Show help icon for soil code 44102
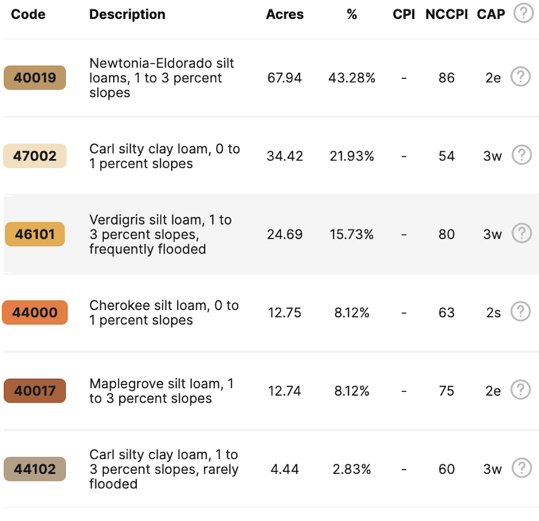 [x=521, y=468]
